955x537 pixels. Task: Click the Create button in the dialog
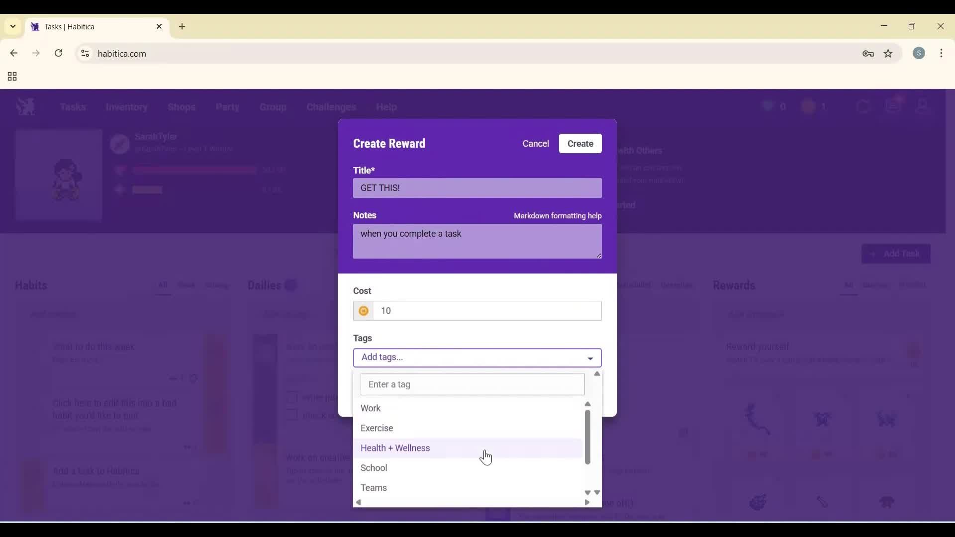580,143
